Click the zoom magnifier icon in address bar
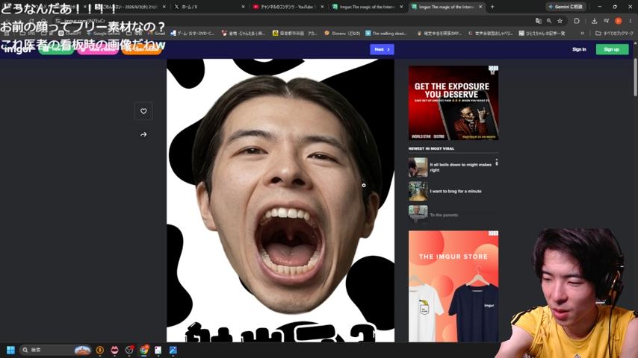Viewport: 638px width, 358px height. pyautogui.click(x=549, y=21)
